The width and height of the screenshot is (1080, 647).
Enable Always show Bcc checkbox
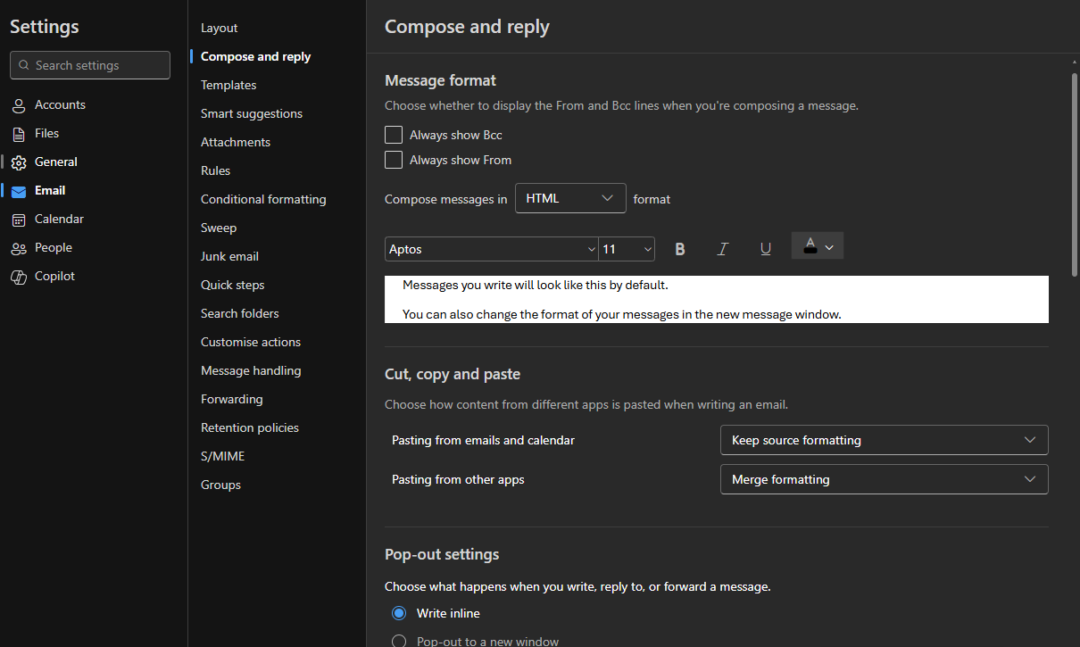pos(394,135)
